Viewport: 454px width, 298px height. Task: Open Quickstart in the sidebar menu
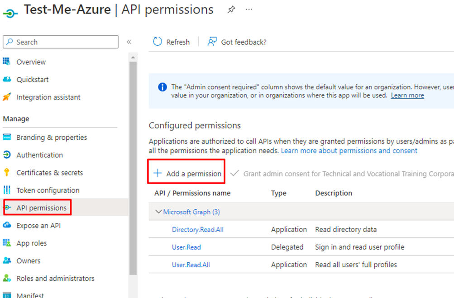coord(33,80)
